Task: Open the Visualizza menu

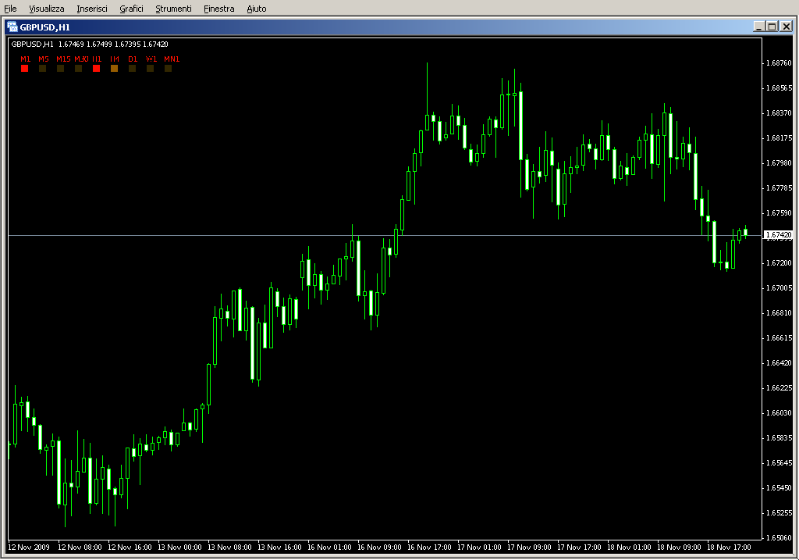Action: (47, 9)
